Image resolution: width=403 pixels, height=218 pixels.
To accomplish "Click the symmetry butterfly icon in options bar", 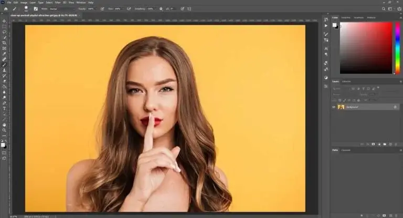I will [x=189, y=9].
